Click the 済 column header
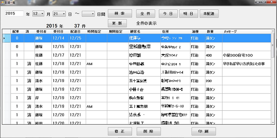Screen dimensions: 277x138 click(x=29, y=32)
